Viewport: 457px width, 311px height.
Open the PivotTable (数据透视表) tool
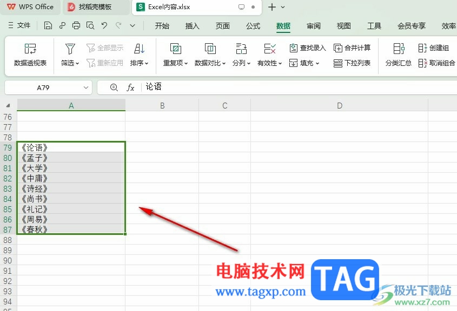click(x=30, y=55)
